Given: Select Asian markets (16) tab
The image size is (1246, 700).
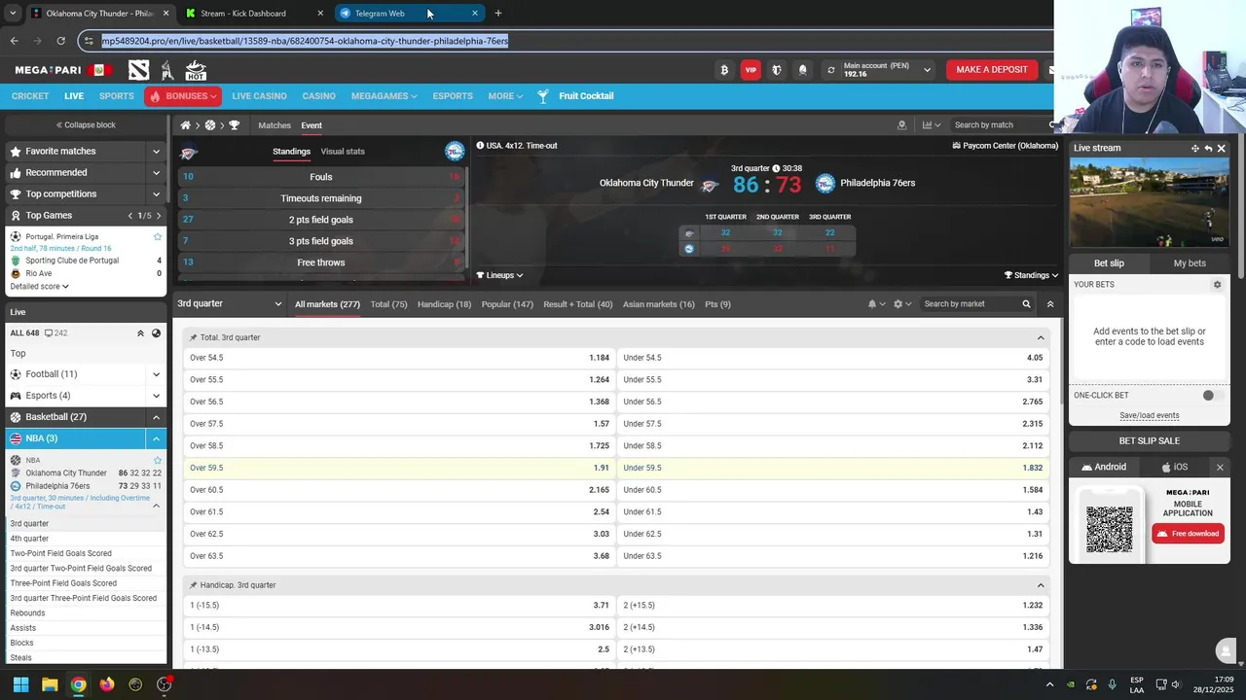Looking at the screenshot, I should pyautogui.click(x=659, y=304).
